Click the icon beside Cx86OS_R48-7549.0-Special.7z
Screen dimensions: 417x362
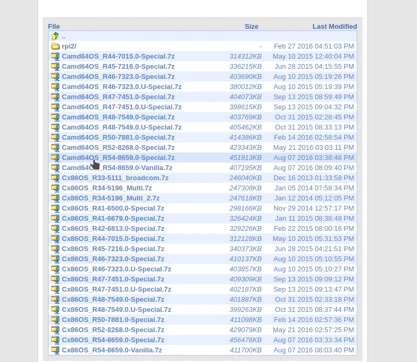coord(55,300)
